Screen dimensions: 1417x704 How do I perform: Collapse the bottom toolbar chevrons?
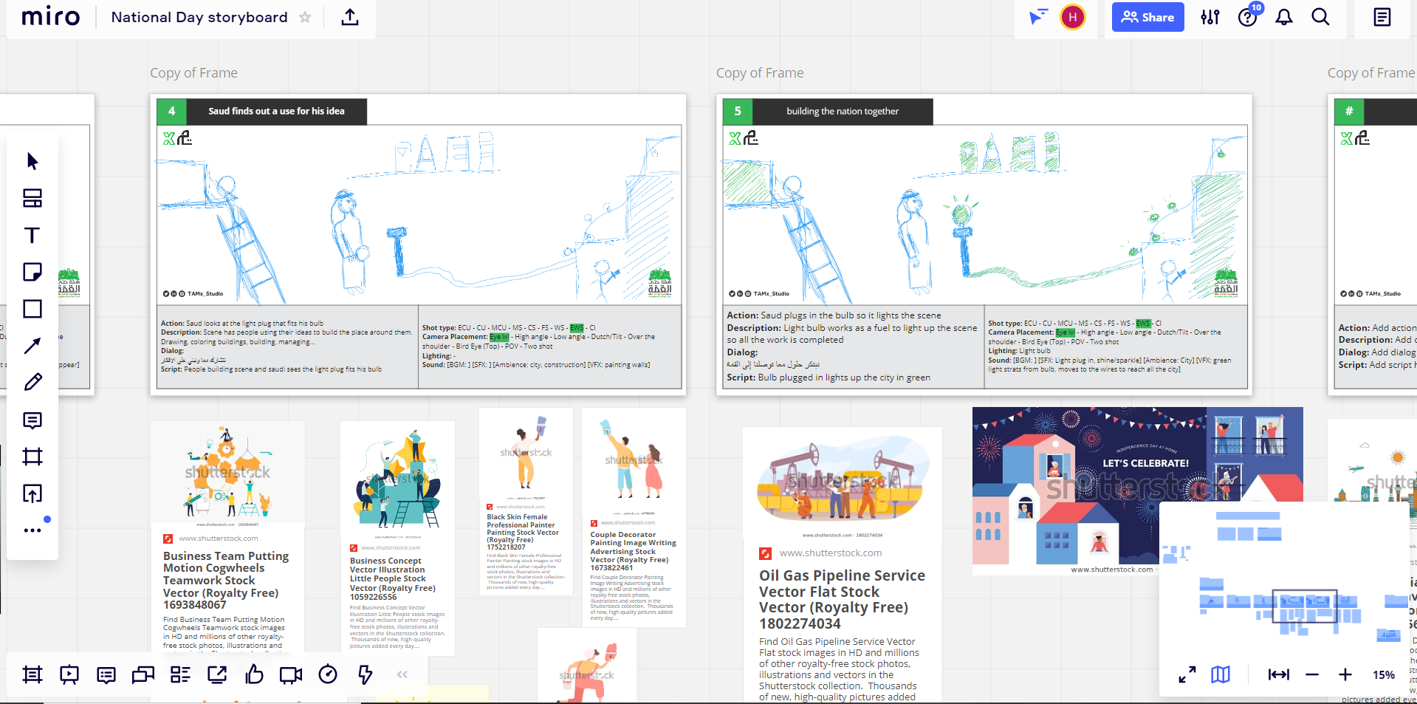click(402, 674)
